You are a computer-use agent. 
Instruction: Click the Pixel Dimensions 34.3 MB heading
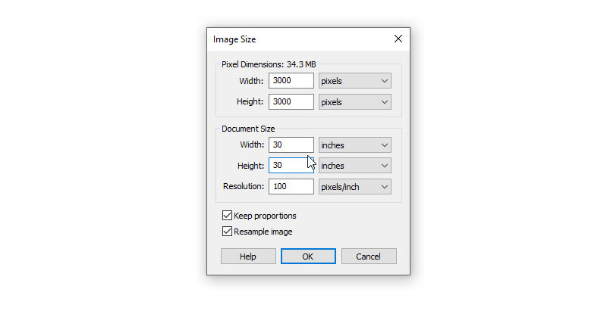[269, 64]
